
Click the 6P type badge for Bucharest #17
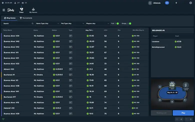click(70, 97)
